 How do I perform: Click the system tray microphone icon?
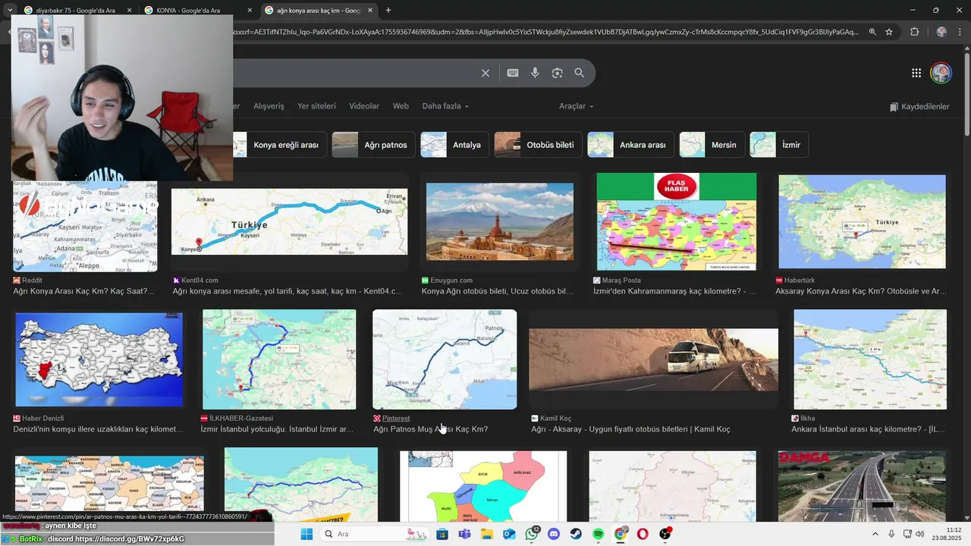pos(891,534)
